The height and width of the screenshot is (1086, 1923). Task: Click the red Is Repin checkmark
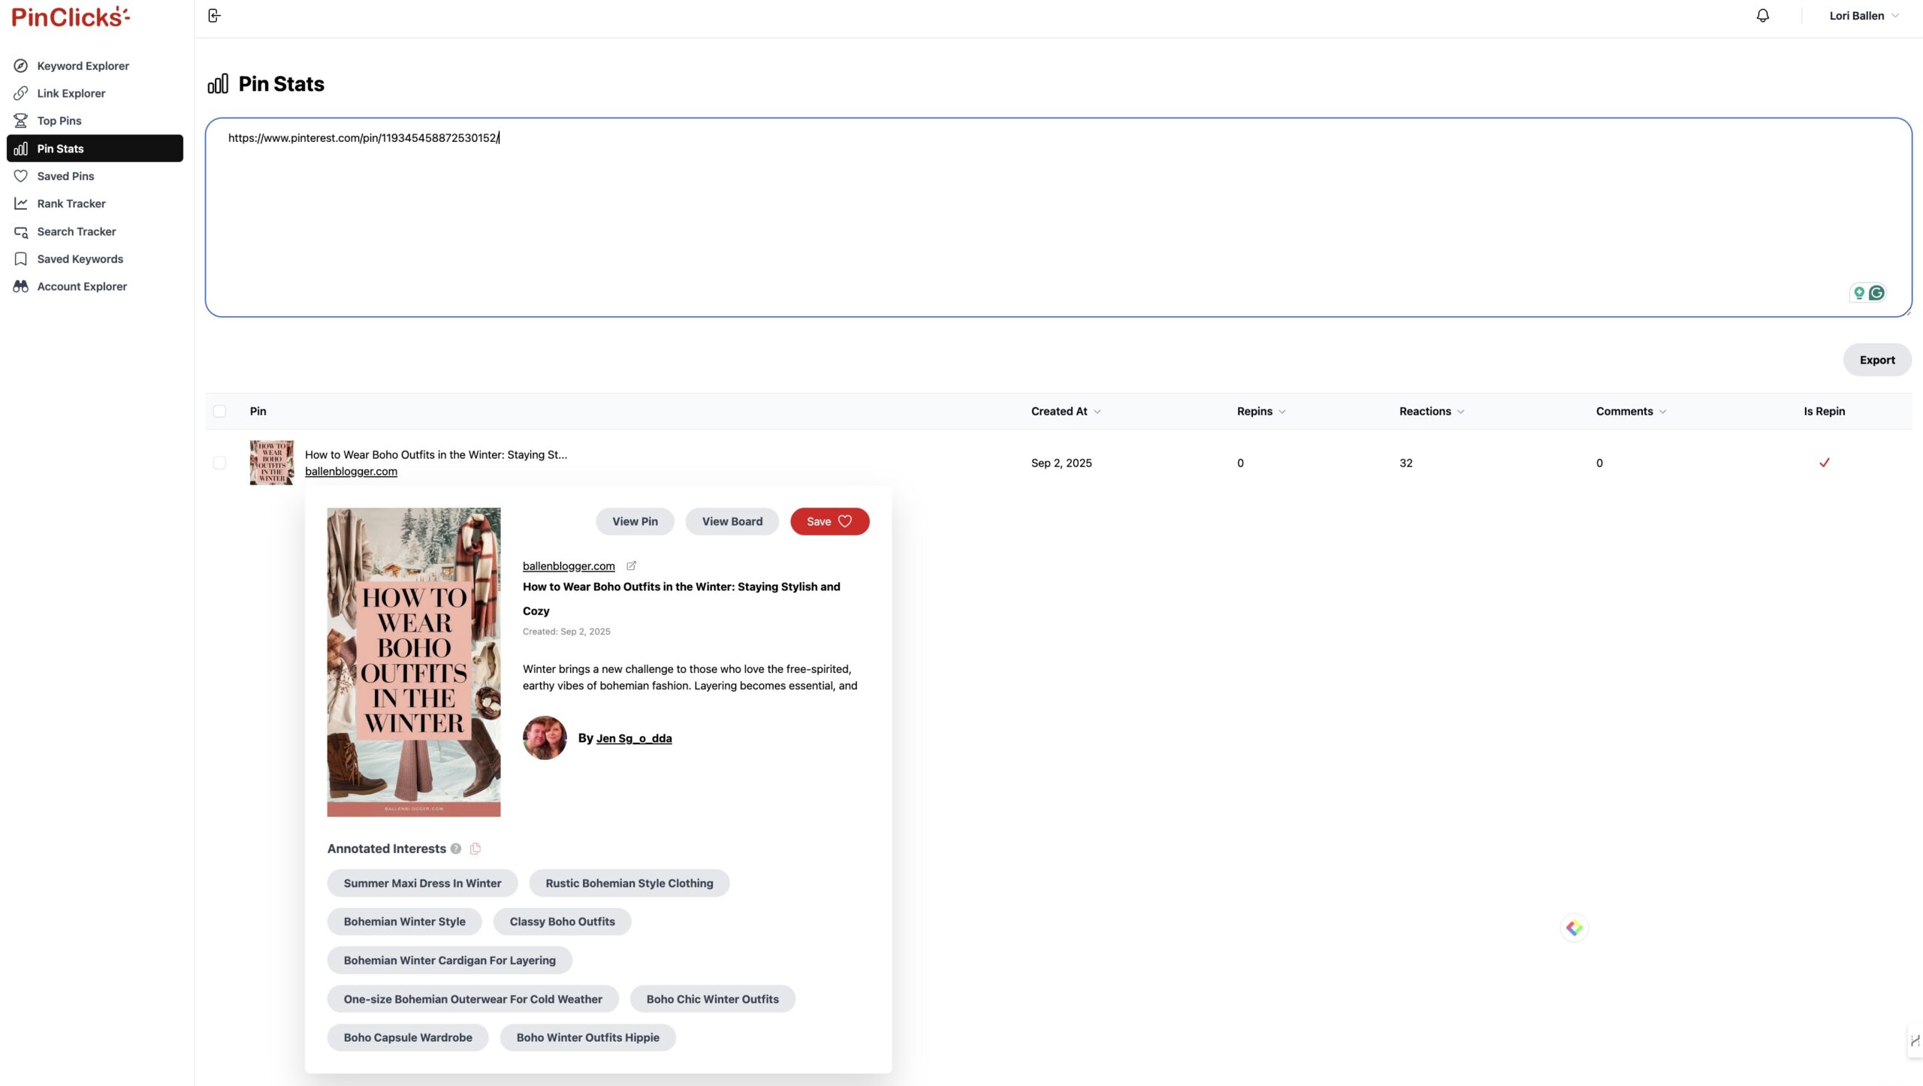point(1824,463)
